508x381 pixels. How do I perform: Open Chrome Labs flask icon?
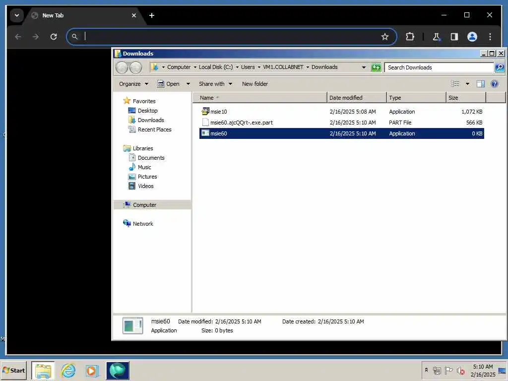pos(437,37)
